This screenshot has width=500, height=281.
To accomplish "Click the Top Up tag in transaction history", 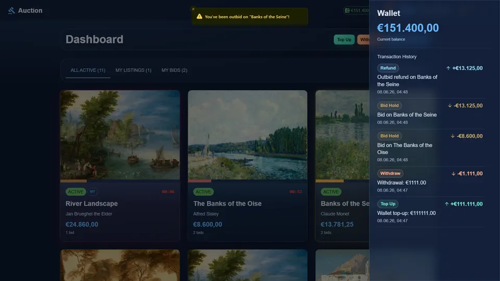I will pos(387,204).
